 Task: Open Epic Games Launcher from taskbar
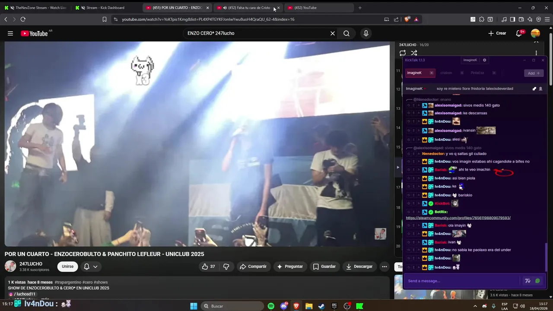[334, 306]
